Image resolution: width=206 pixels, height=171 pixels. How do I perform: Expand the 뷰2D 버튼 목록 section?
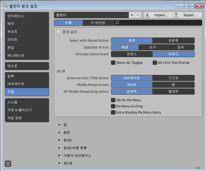[59, 148]
